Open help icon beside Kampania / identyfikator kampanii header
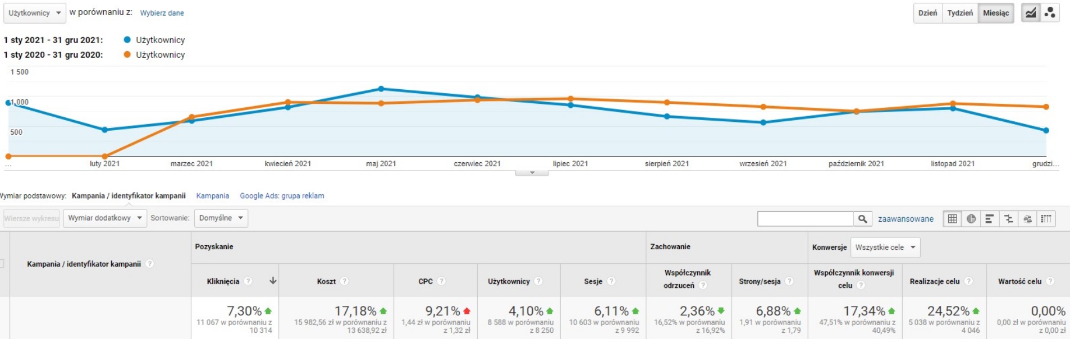Viewport: 1070px width, 339px height. [150, 264]
